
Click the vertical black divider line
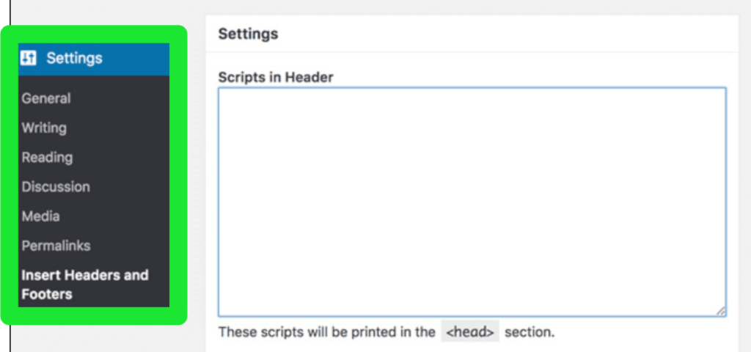coord(10,176)
